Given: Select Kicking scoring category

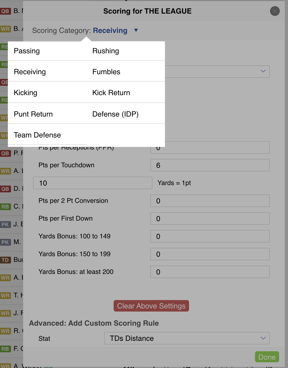Looking at the screenshot, I should click(25, 93).
